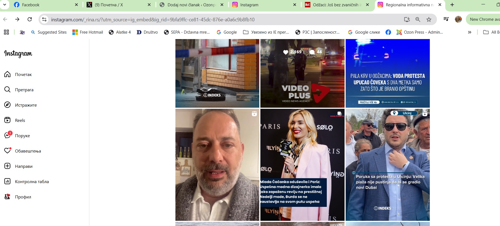The width and height of the screenshot is (500, 226).
Task: Open Društvo bookmark
Action: (147, 32)
